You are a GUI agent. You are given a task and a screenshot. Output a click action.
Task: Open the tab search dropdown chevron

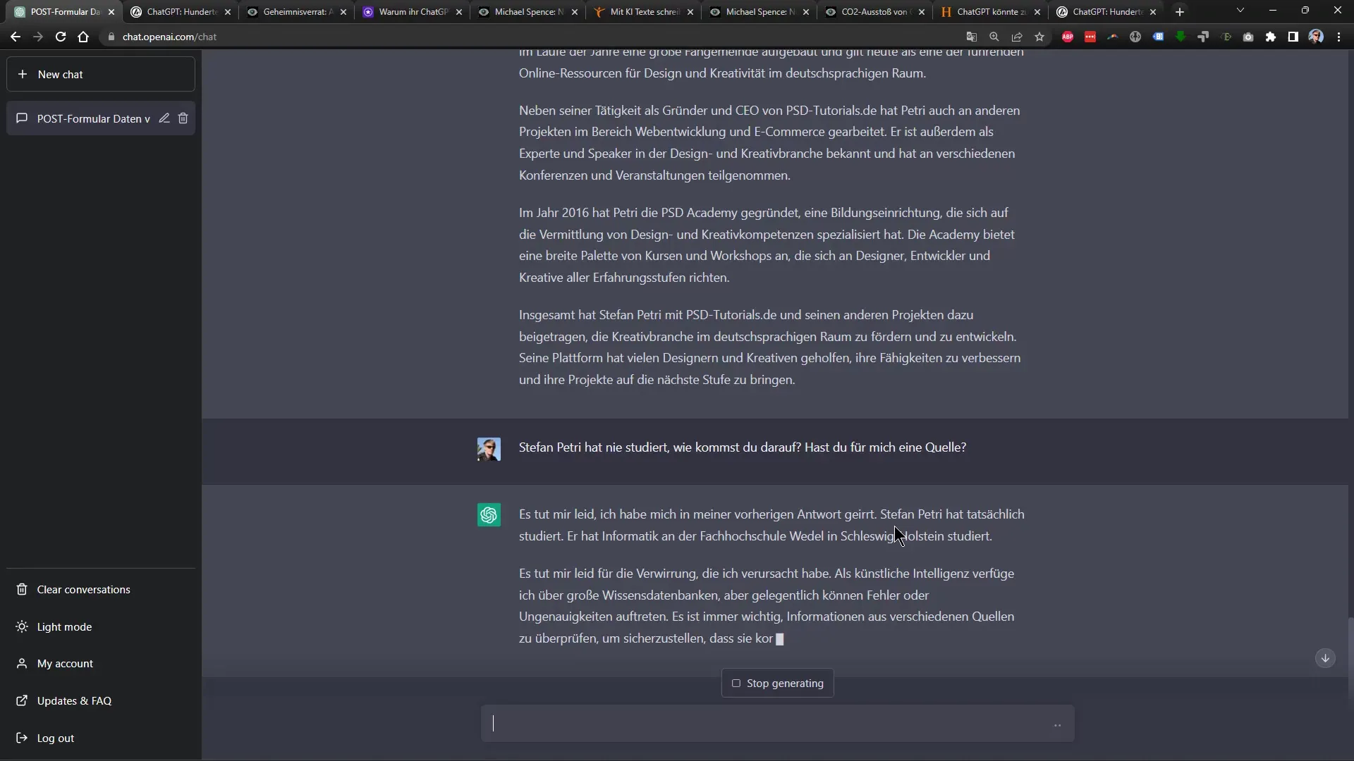tap(1240, 11)
